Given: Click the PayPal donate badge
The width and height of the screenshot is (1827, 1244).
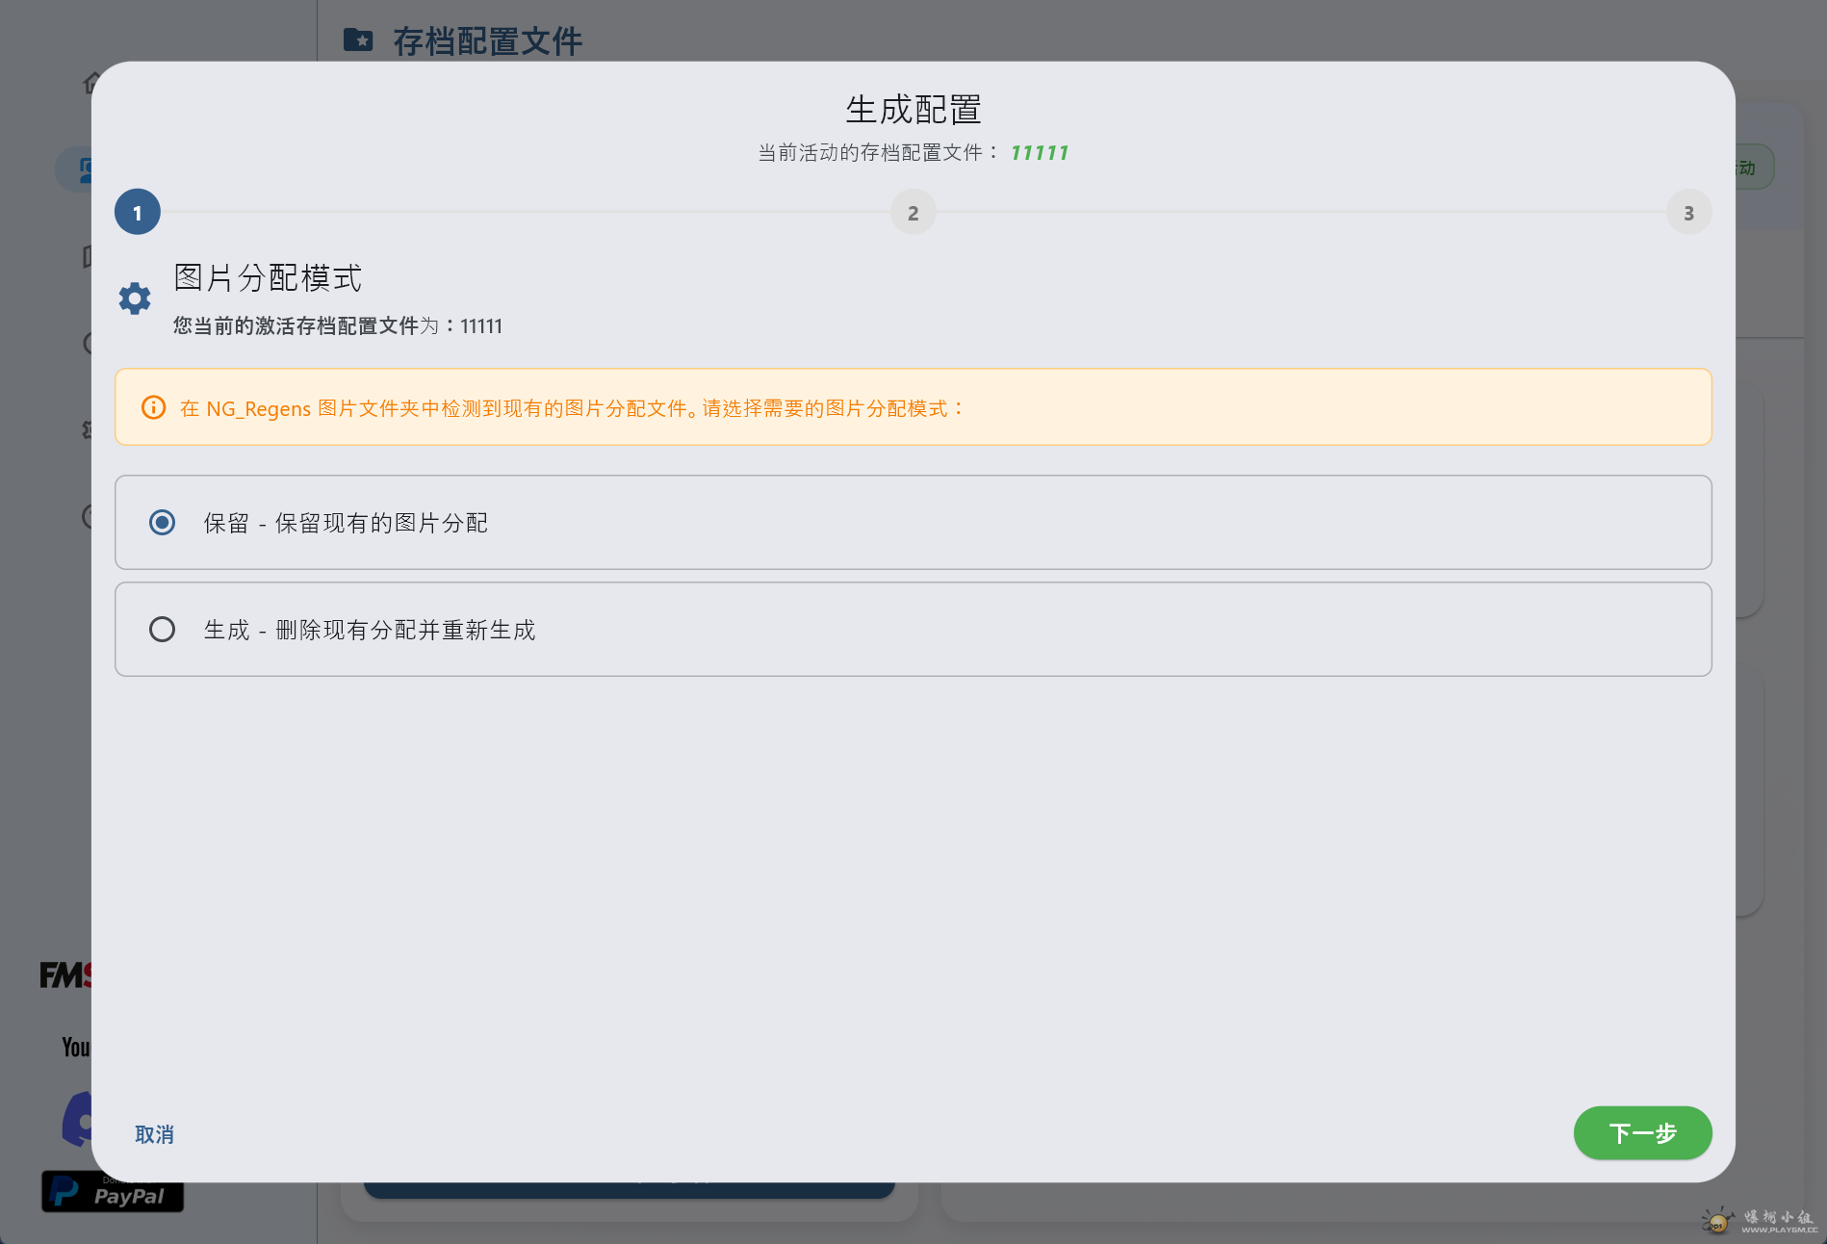Looking at the screenshot, I should coord(112,1193).
